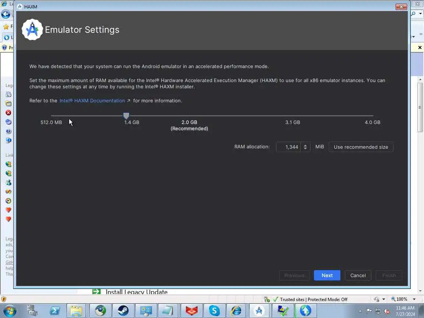Image resolution: width=424 pixels, height=318 pixels.
Task: Click the MiB unit label
Action: [319, 146]
